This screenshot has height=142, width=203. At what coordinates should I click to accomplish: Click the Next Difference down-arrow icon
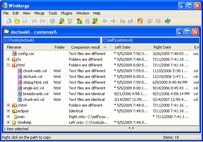point(62,21)
